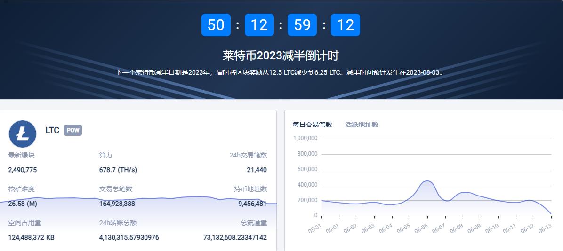Click the 800,000 y-axis label
Image resolution: width=563 pixels, height=251 pixels.
[x=308, y=154]
